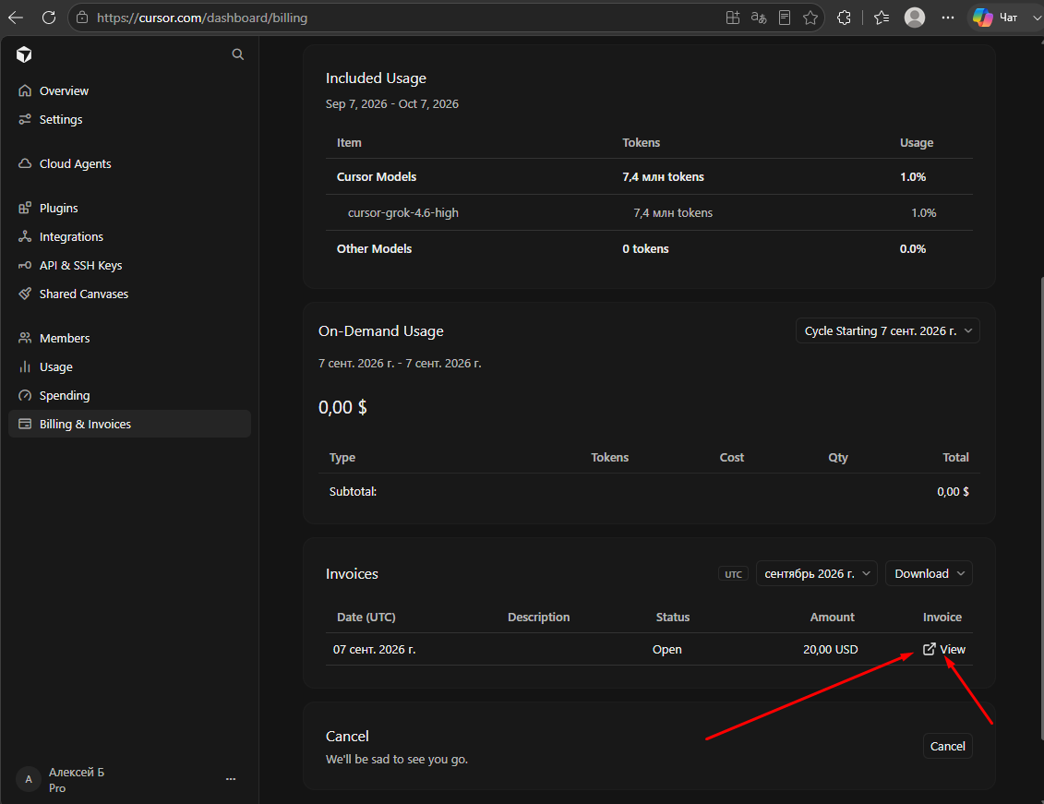This screenshot has width=1044, height=804.
Task: Expand the Download dropdown in Invoices
Action: coord(929,574)
